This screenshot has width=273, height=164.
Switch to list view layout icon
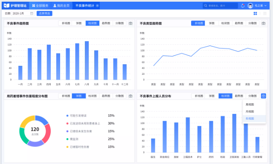coord(265,13)
